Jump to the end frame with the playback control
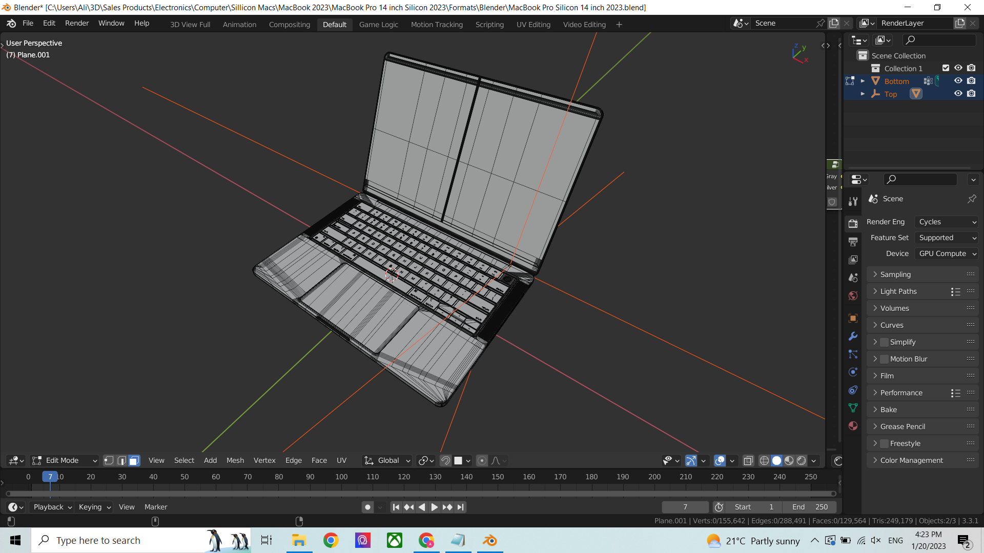The image size is (984, 553). (461, 507)
